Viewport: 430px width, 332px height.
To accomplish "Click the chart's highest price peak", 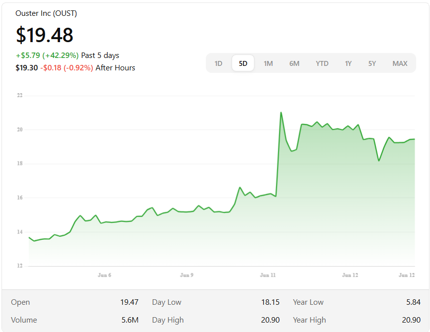I will [281, 112].
